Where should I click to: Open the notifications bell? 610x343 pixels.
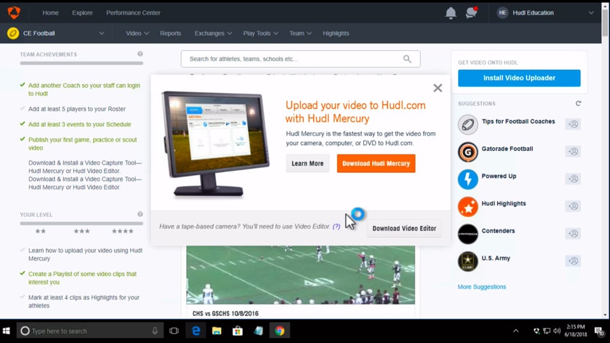pos(451,13)
